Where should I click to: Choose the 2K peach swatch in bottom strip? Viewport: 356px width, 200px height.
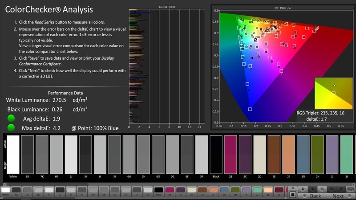pos(268,190)
